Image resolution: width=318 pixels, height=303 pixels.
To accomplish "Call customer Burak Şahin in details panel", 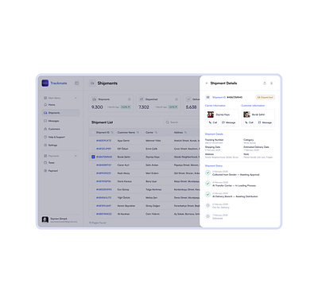I will [x=249, y=122].
